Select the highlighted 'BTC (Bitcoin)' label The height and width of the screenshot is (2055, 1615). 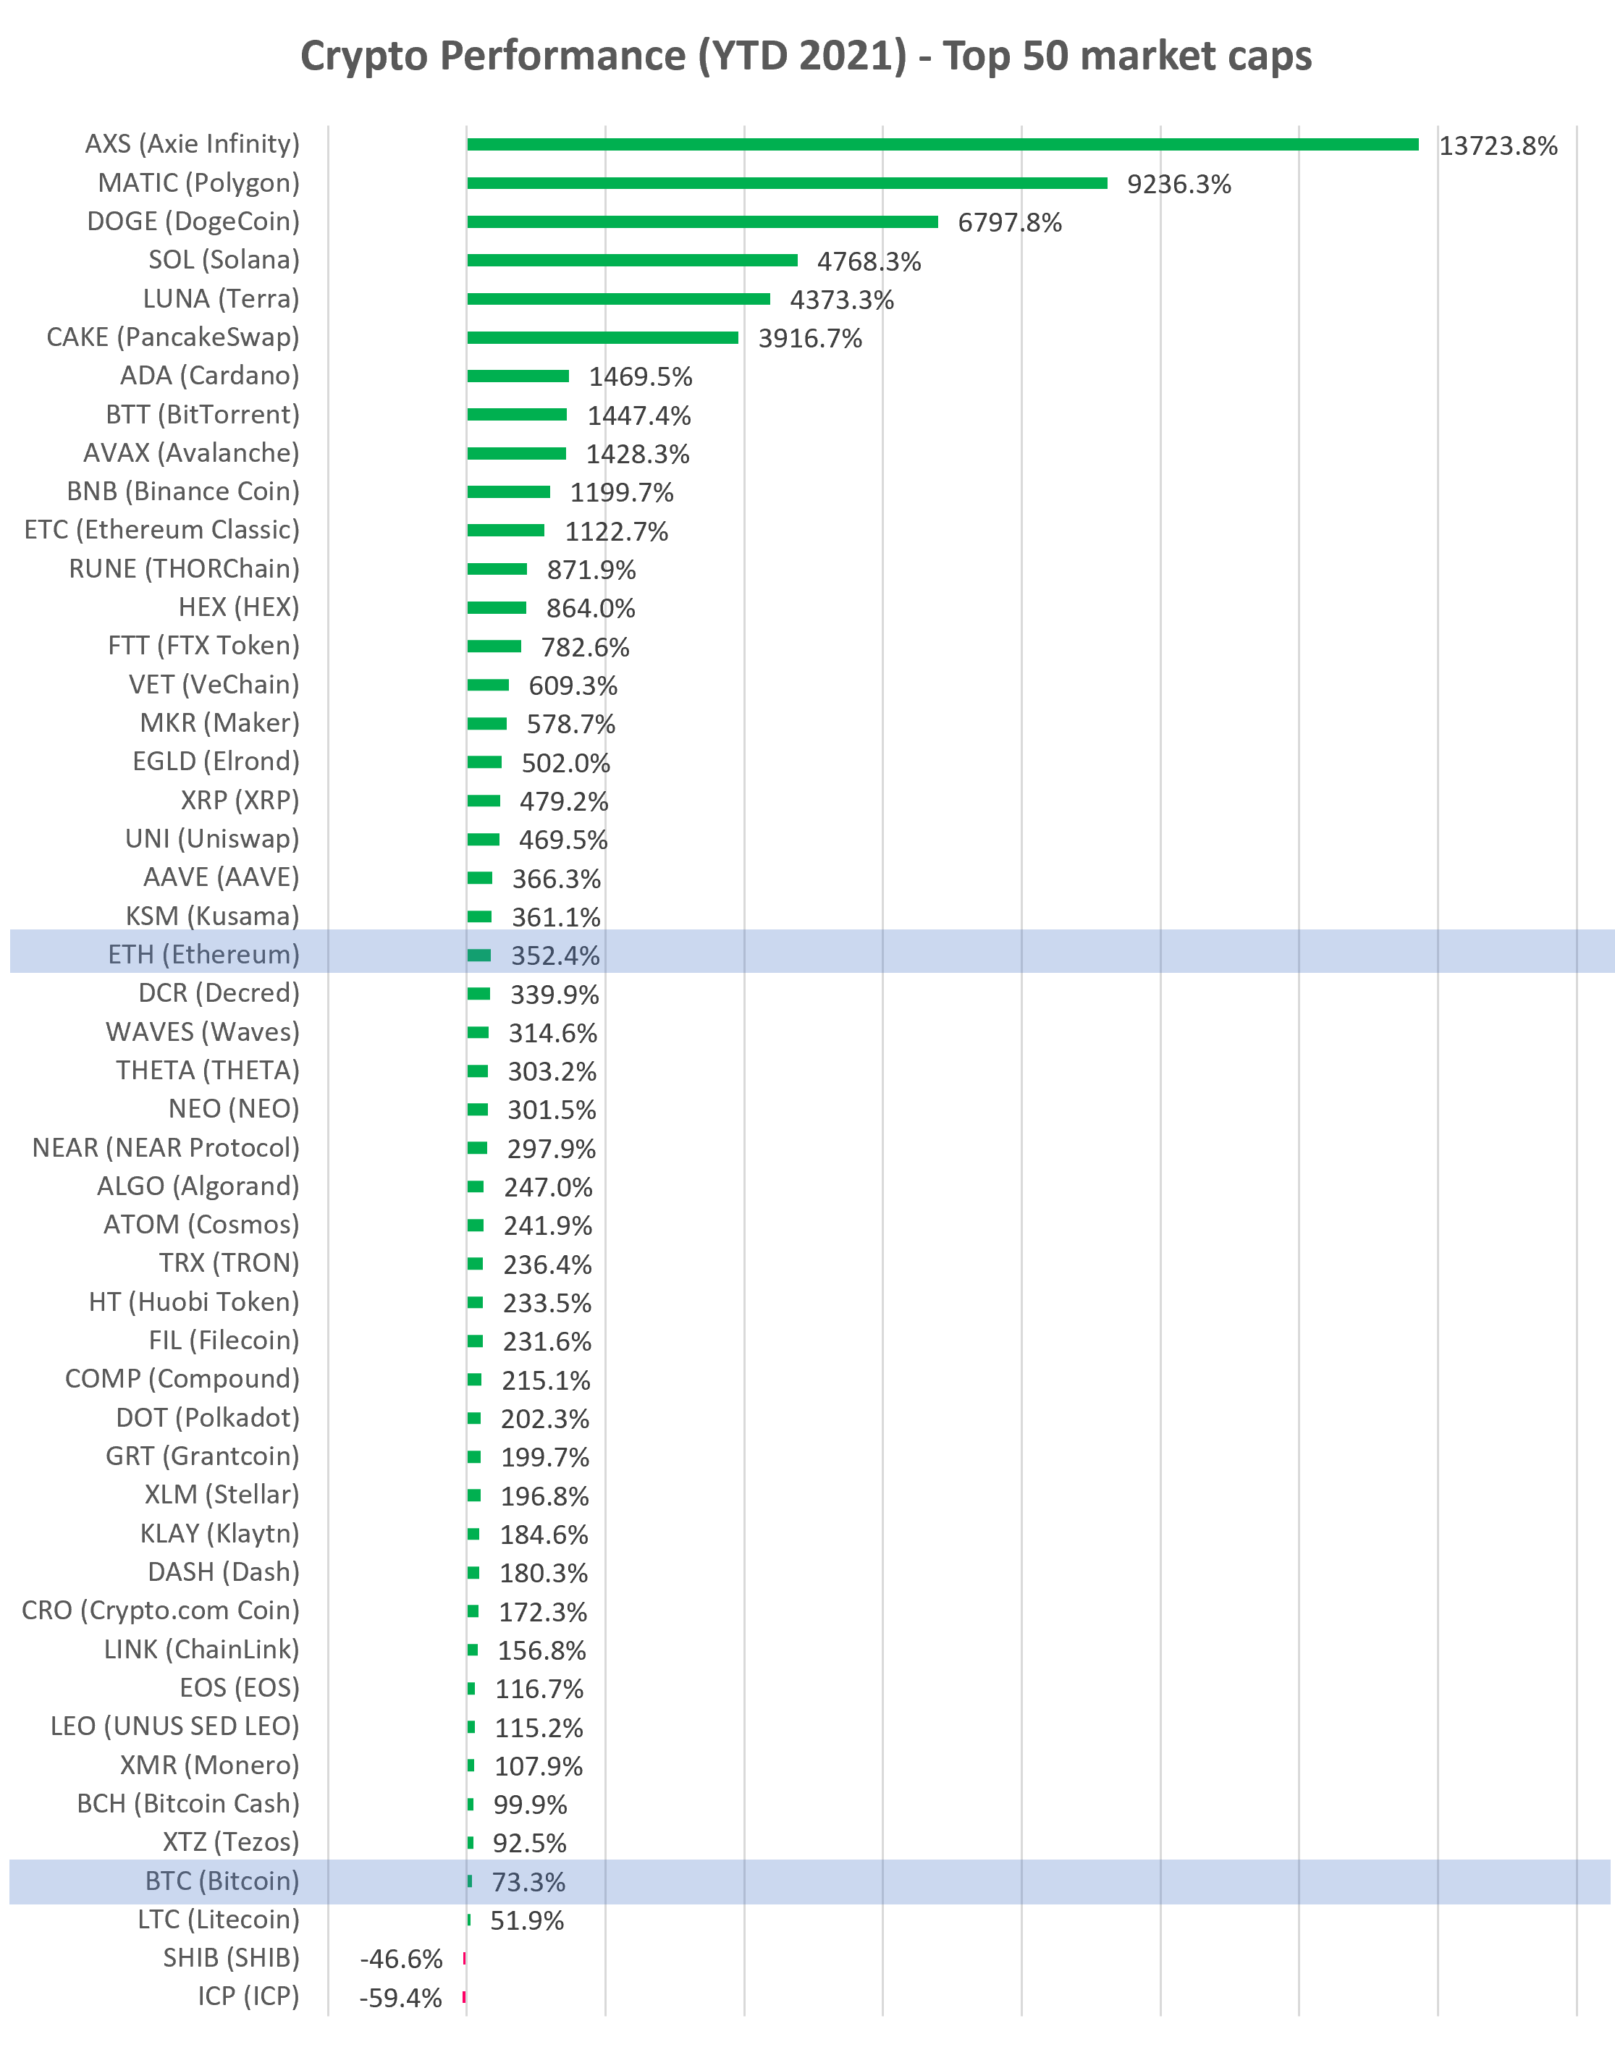click(x=222, y=1881)
